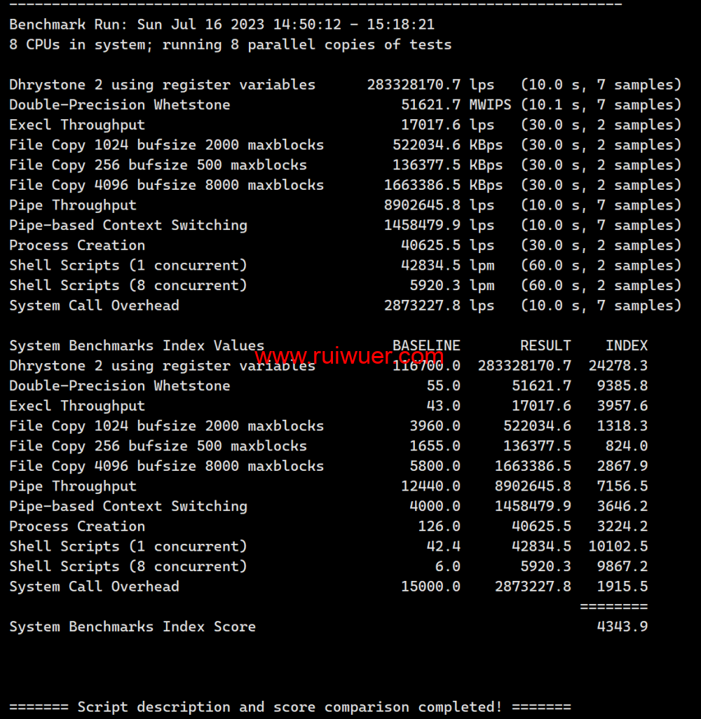Click the RESULT column header
This screenshot has height=719, width=701.
pos(545,345)
